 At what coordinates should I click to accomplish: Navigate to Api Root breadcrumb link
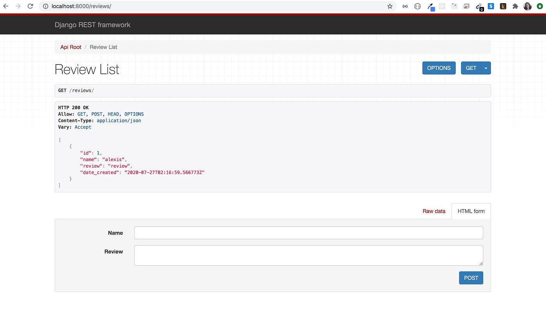pos(71,47)
